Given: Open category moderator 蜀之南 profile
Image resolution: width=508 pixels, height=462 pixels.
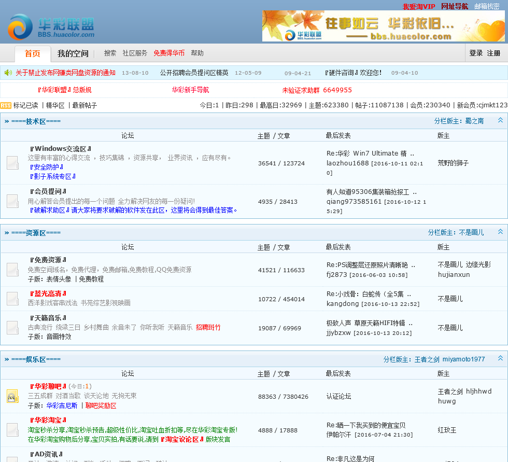Looking at the screenshot, I should (x=474, y=121).
